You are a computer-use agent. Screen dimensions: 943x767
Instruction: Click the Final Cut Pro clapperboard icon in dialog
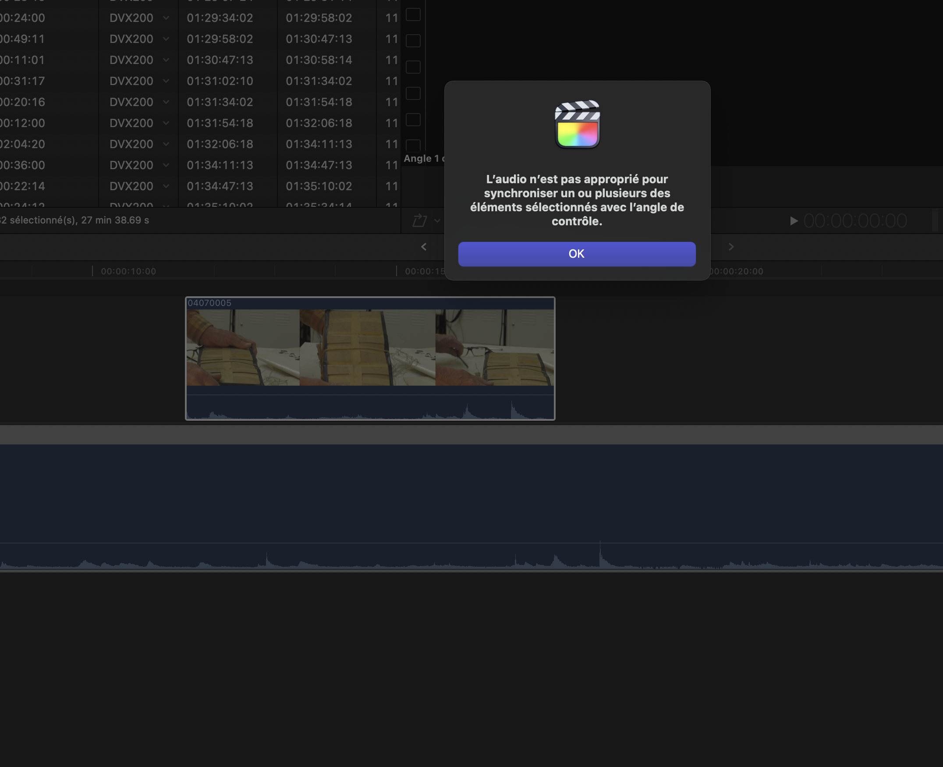577,124
